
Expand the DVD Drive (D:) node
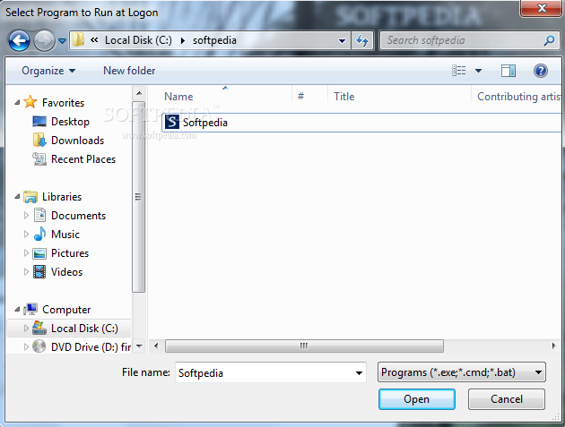point(26,346)
